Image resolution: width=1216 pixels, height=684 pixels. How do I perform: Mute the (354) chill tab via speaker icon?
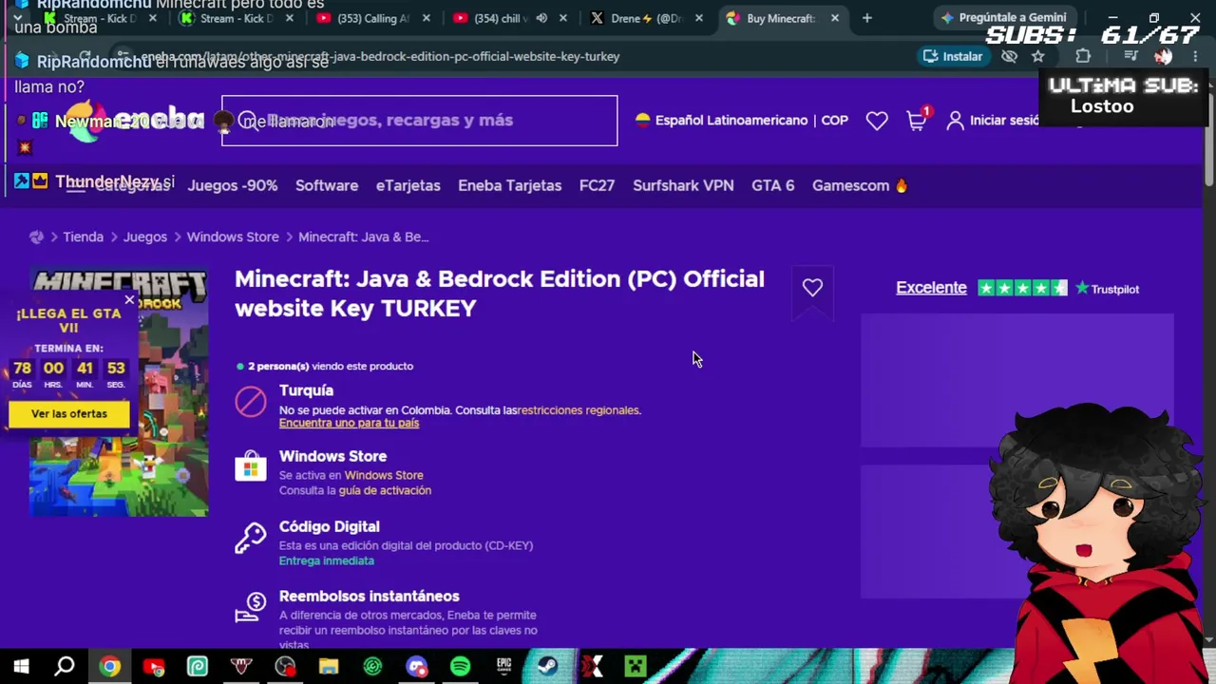tap(541, 18)
